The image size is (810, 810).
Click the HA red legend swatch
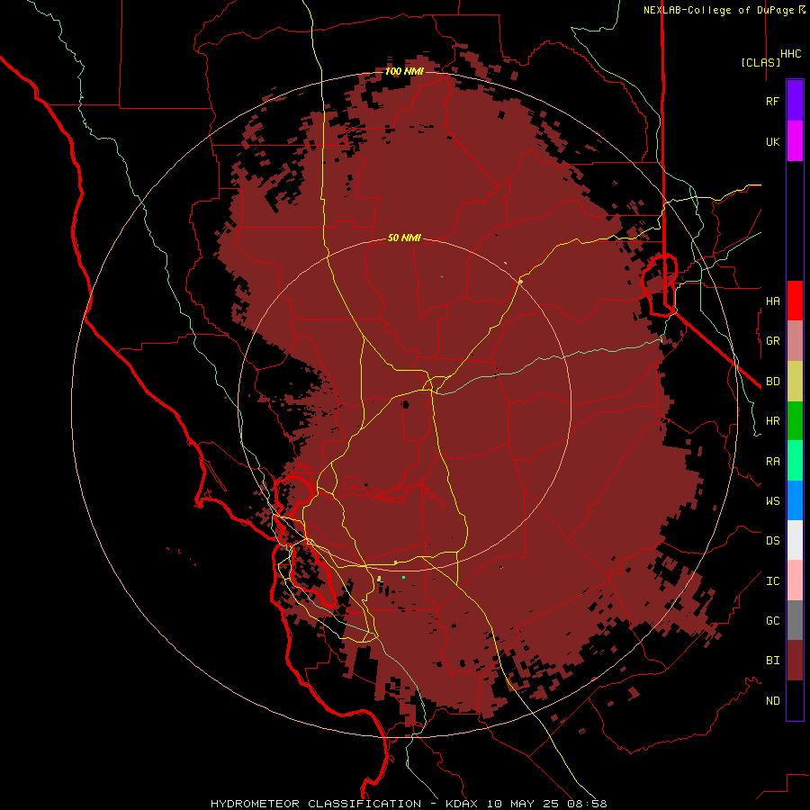[795, 301]
